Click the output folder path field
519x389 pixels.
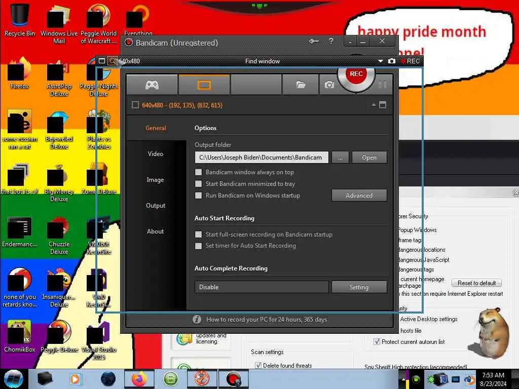[262, 158]
